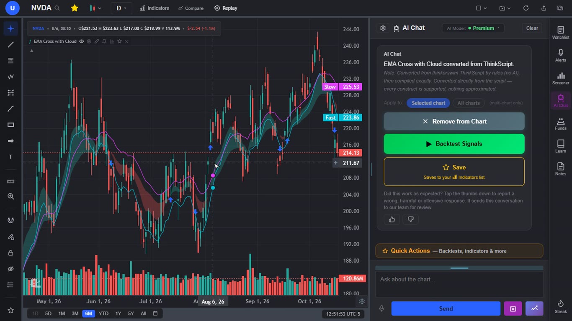The height and width of the screenshot is (321, 572).
Task: Toggle hide all drawings eye icon
Action: tap(11, 269)
